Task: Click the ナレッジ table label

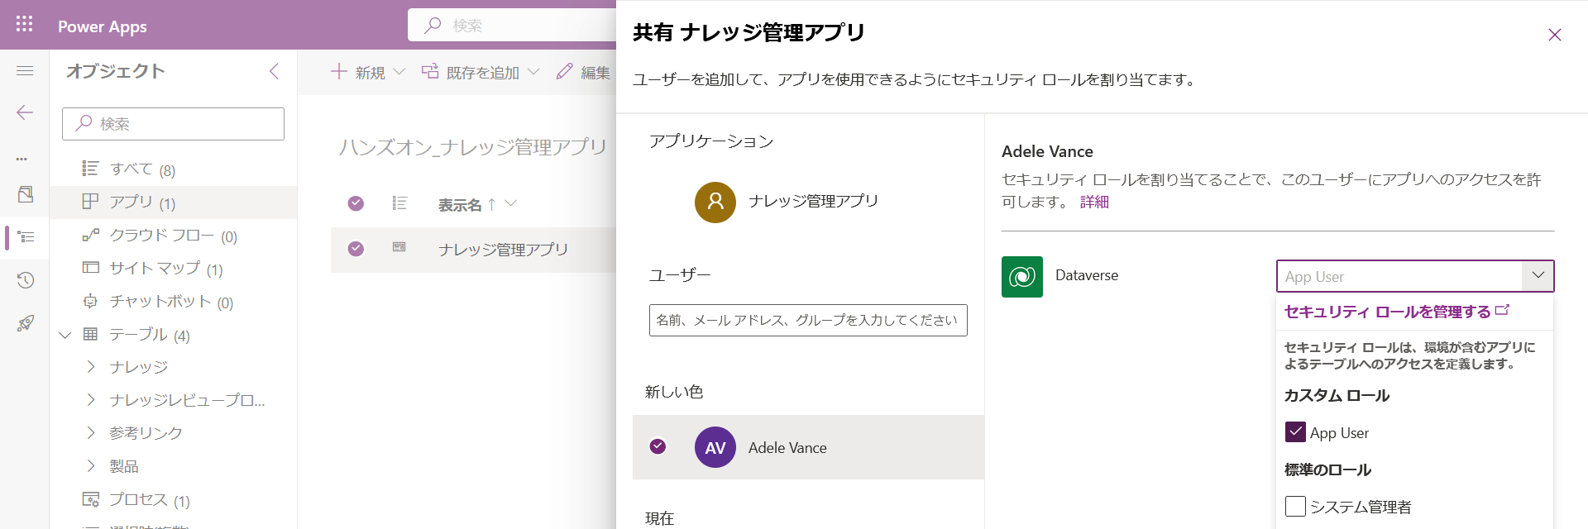Action: click(x=139, y=367)
